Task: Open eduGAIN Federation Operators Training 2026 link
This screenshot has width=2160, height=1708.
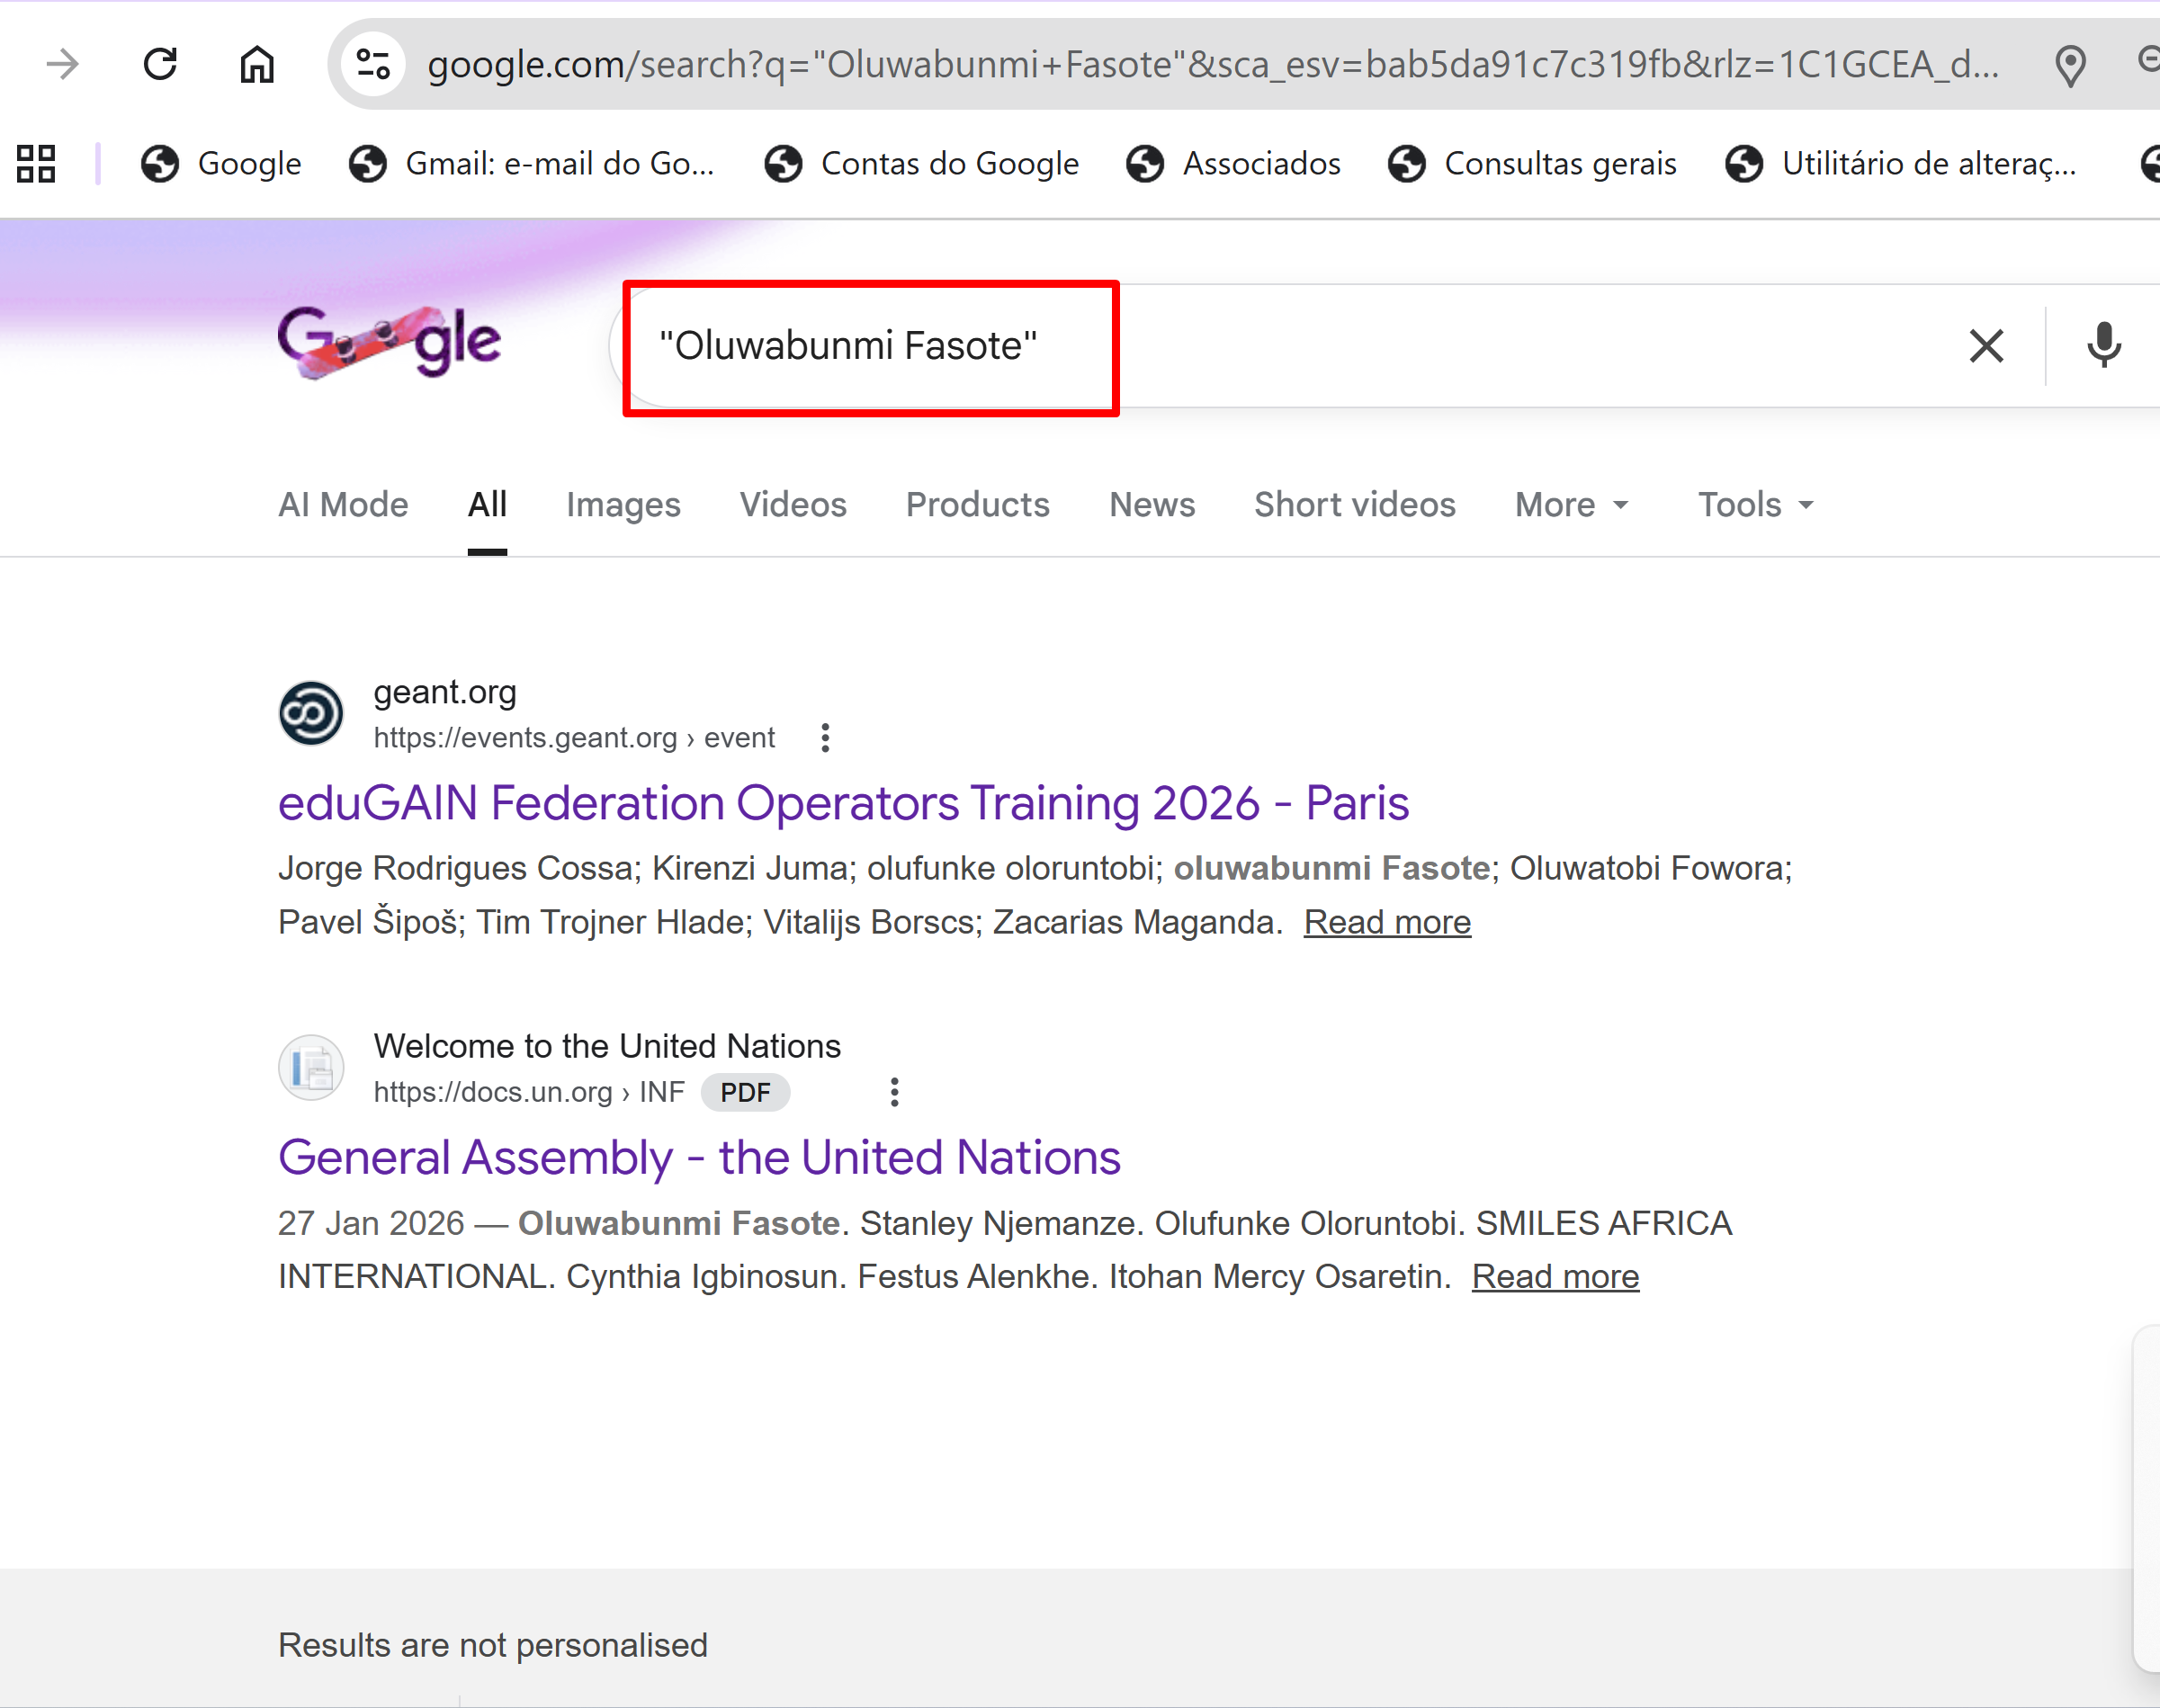Action: point(843,804)
